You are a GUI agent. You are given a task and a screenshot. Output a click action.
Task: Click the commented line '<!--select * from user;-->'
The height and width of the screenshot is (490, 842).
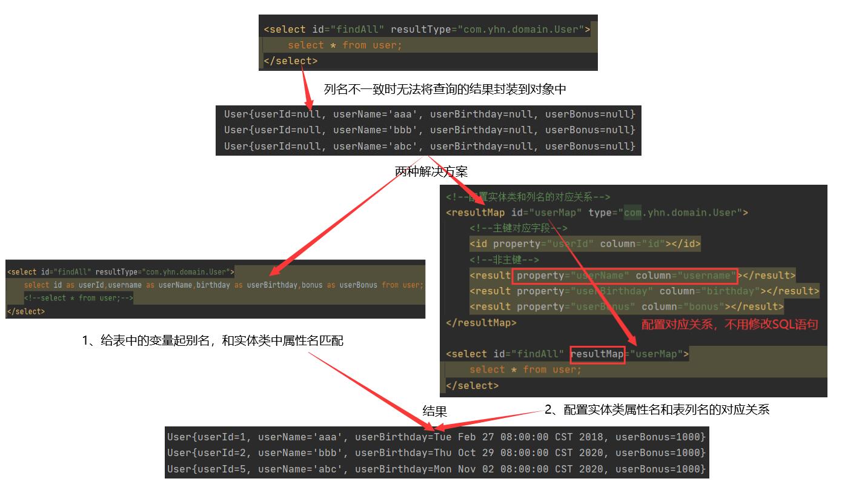79,298
